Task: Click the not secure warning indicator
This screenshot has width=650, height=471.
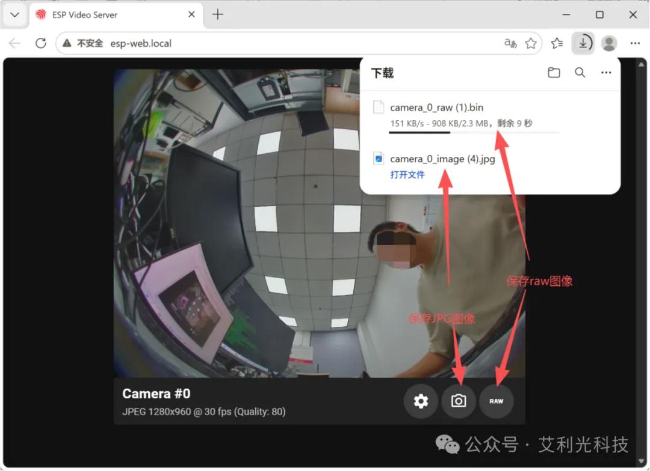Action: click(x=83, y=43)
